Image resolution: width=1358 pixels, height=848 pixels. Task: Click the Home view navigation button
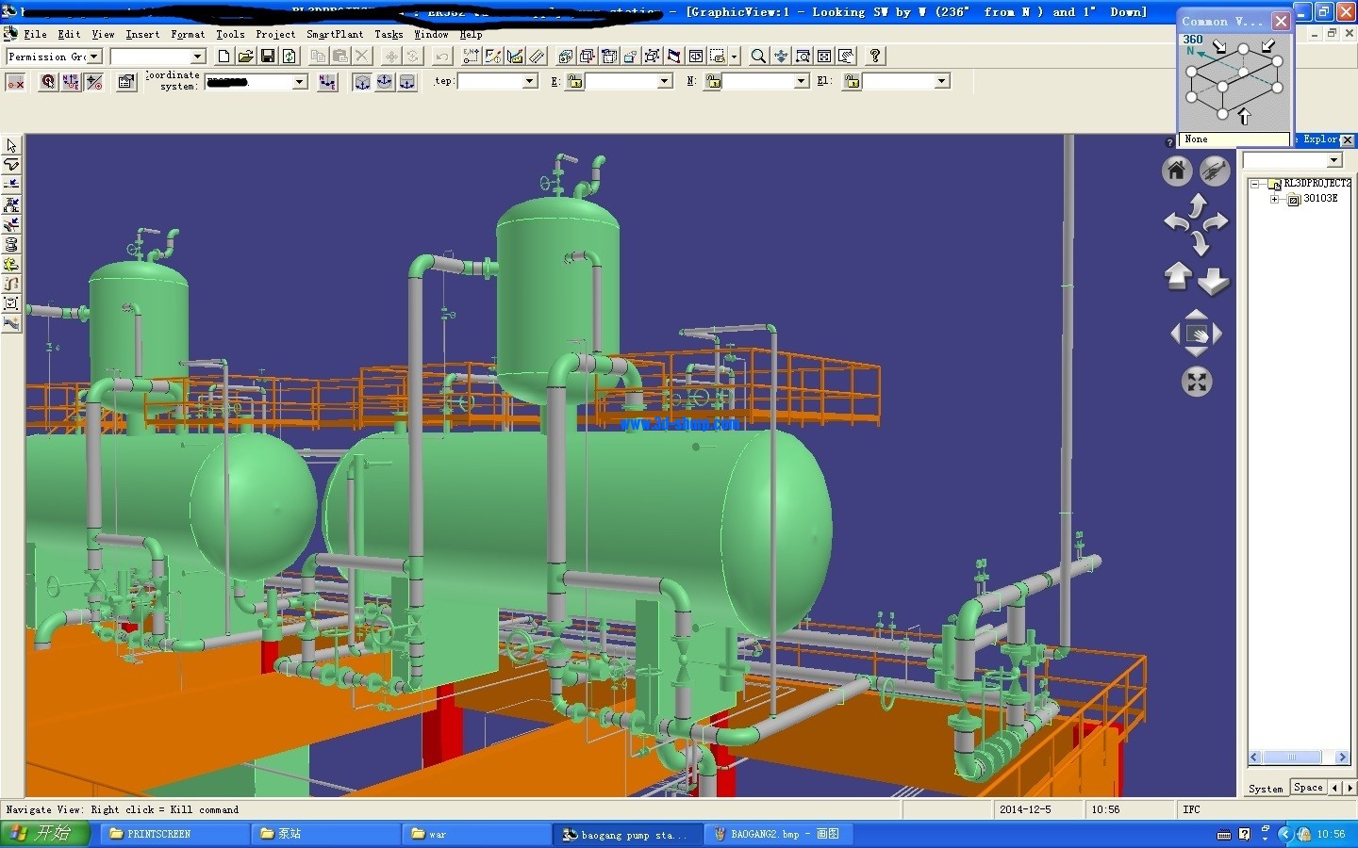1176,171
